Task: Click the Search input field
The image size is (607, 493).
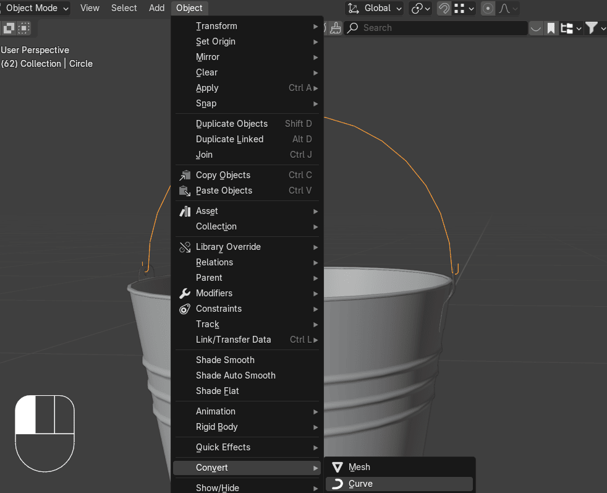Action: pos(439,28)
